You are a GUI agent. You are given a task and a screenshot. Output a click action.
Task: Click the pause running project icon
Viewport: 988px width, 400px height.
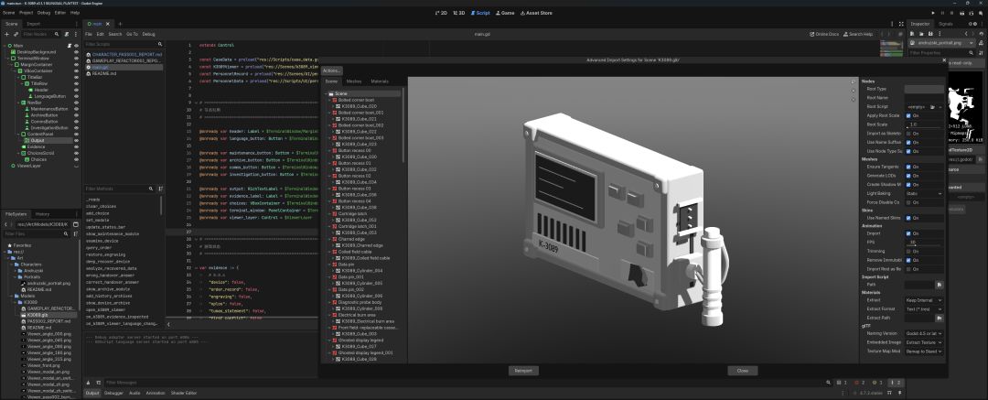point(943,13)
